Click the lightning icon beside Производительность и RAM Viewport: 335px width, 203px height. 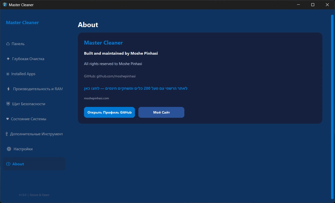8,89
